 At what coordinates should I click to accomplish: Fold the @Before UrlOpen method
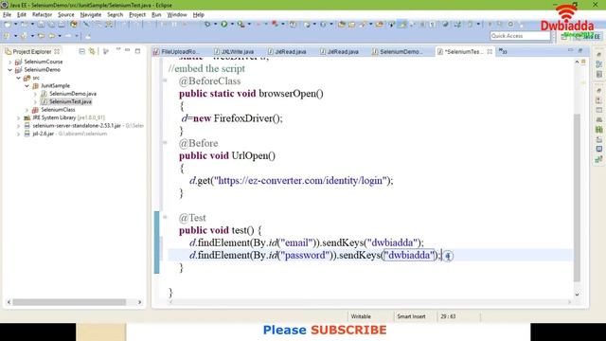click(x=165, y=143)
